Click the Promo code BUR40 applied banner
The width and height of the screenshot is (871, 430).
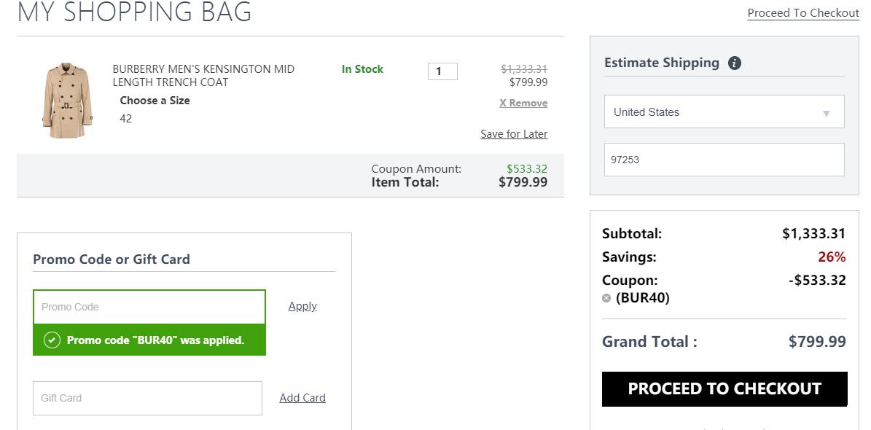pos(149,340)
